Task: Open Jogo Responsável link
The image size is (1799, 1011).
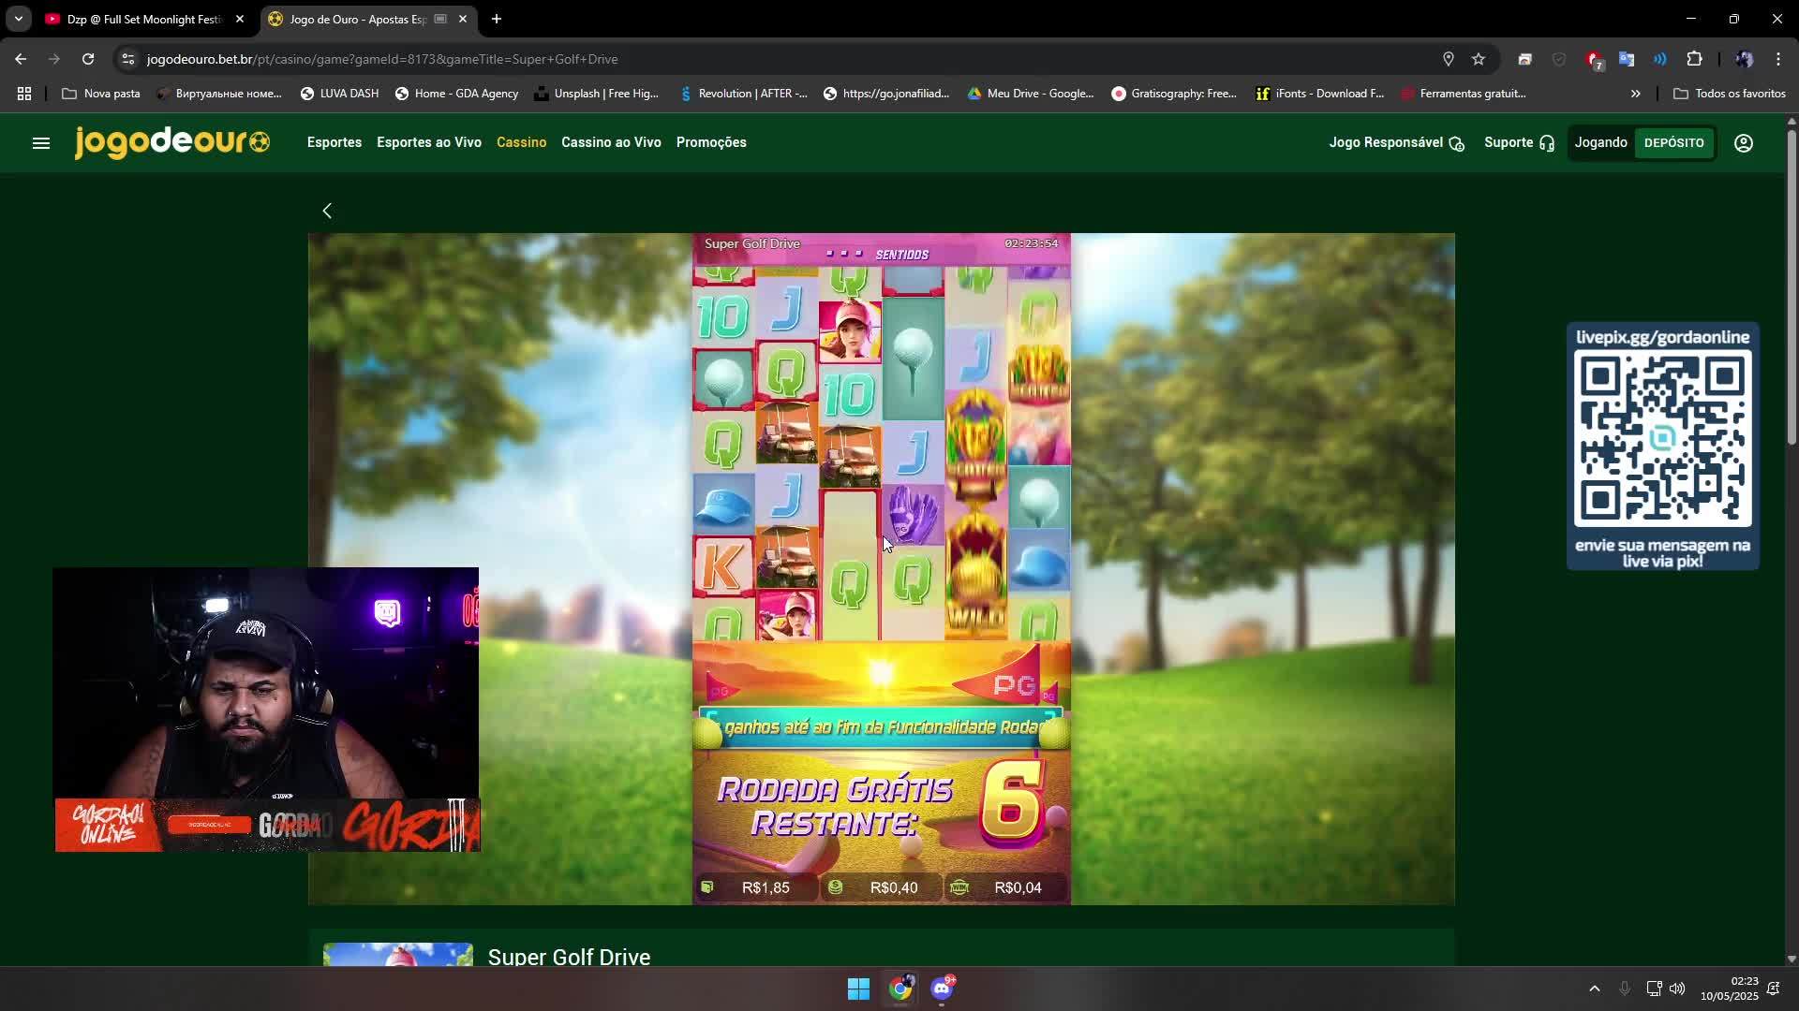Action: 1396,142
